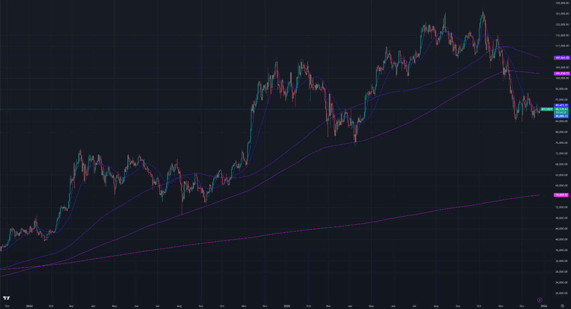Click the blue 88,080.13 indicator label
This screenshot has height=309, width=571.
(x=561, y=116)
